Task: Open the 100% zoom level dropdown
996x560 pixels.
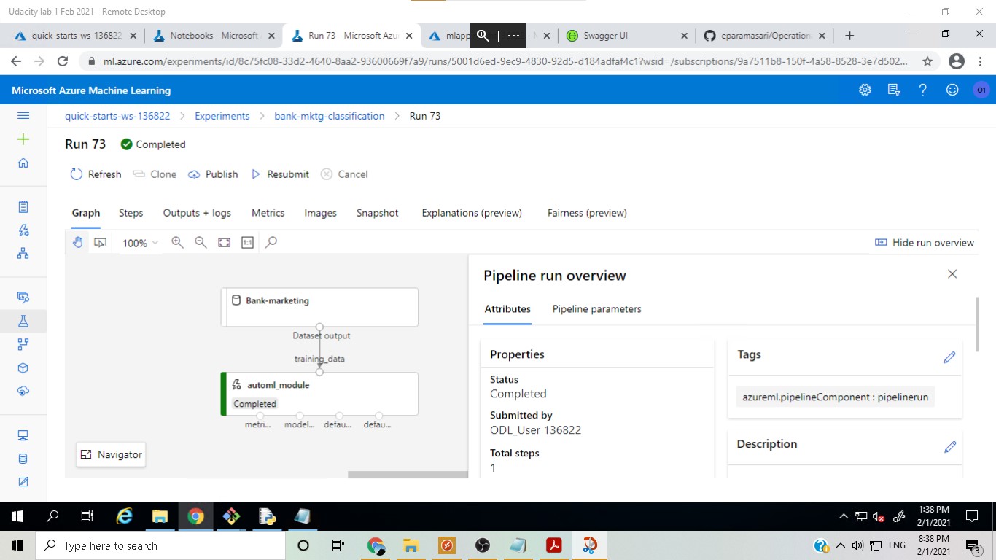Action: pyautogui.click(x=139, y=243)
